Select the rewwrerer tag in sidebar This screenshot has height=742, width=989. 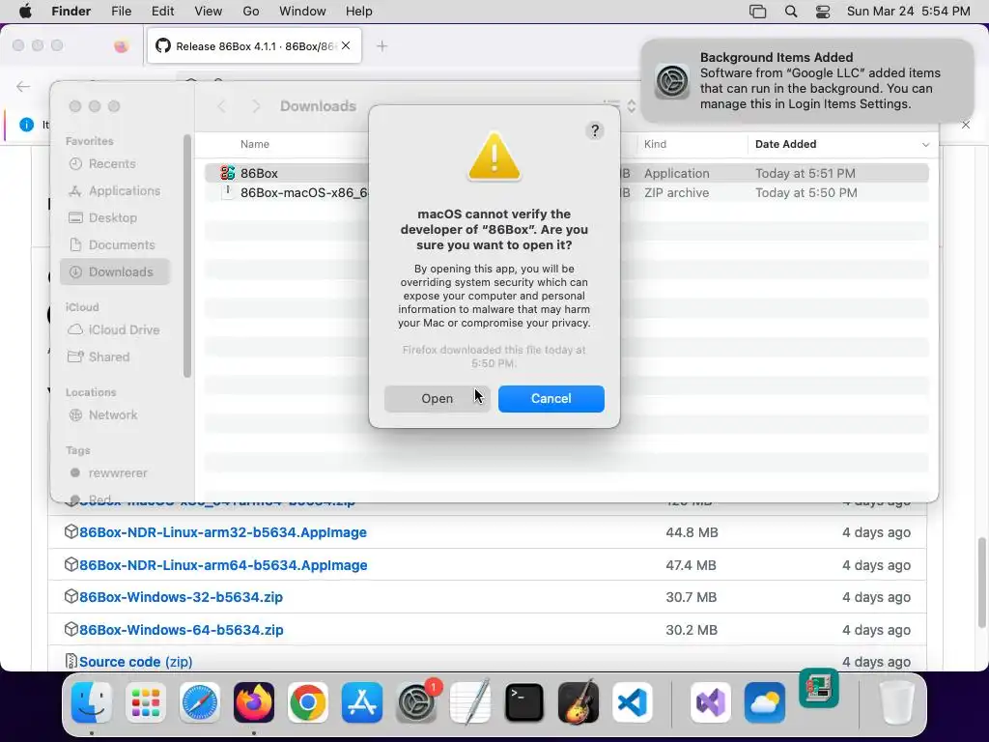click(x=117, y=473)
